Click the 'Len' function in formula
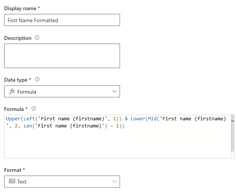This screenshot has height=194, width=237. pyautogui.click(x=33, y=126)
